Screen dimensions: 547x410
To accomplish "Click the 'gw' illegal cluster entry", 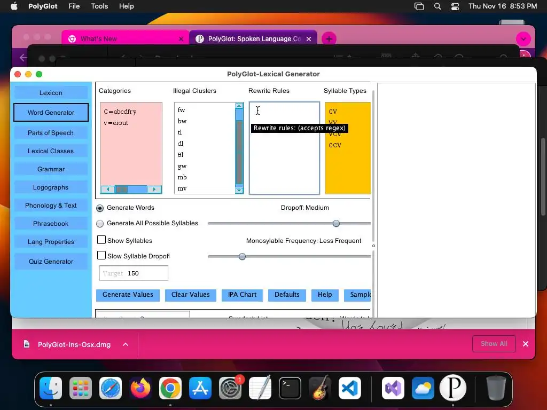I will [182, 167].
